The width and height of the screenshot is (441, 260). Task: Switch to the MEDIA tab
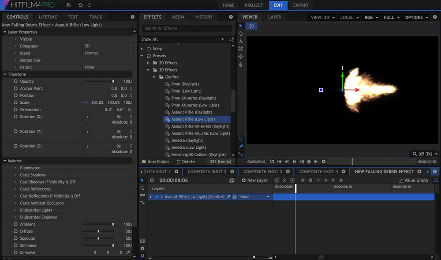(x=178, y=17)
